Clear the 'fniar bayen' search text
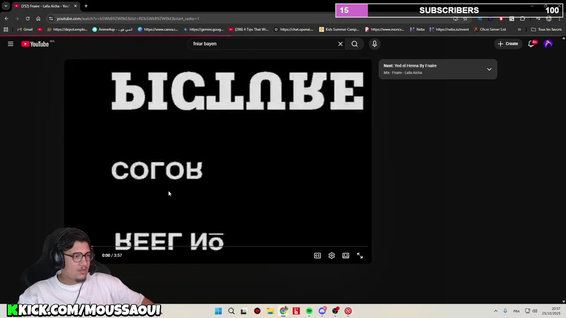The image size is (566, 318). tap(340, 44)
